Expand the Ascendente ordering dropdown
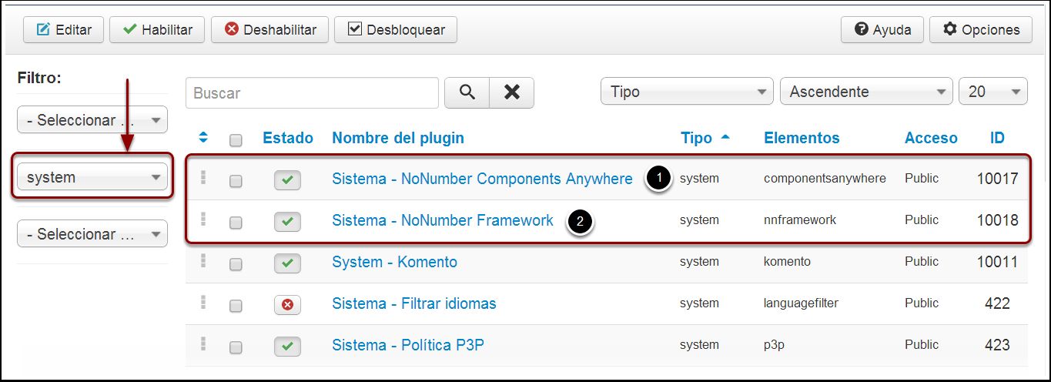The width and height of the screenshot is (1051, 382). (x=866, y=92)
